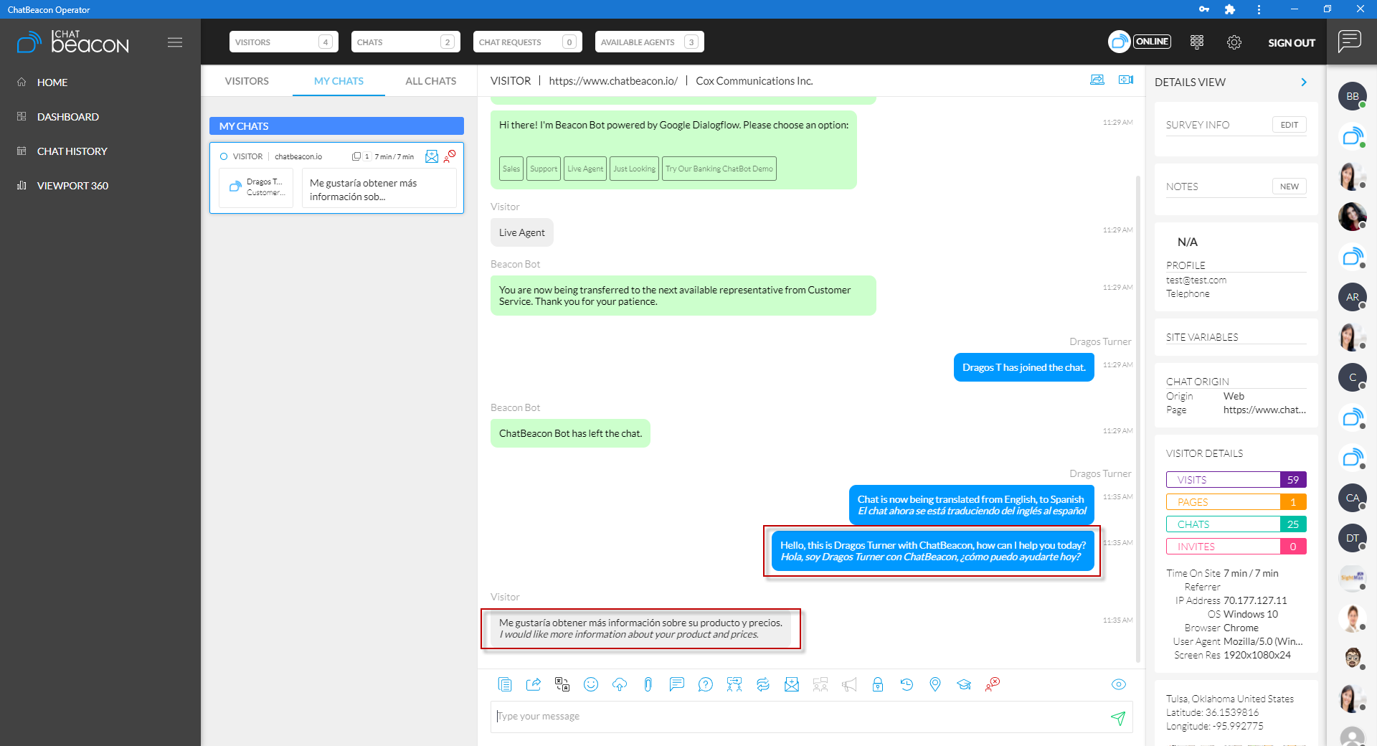The image size is (1377, 746).
Task: Open the settings gear in top bar
Action: (1234, 42)
